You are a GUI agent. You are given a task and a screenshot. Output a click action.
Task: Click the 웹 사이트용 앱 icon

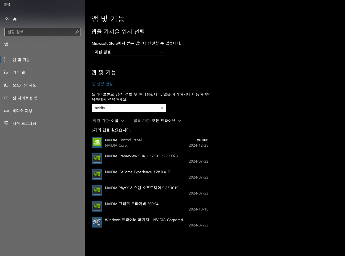pos(6,98)
